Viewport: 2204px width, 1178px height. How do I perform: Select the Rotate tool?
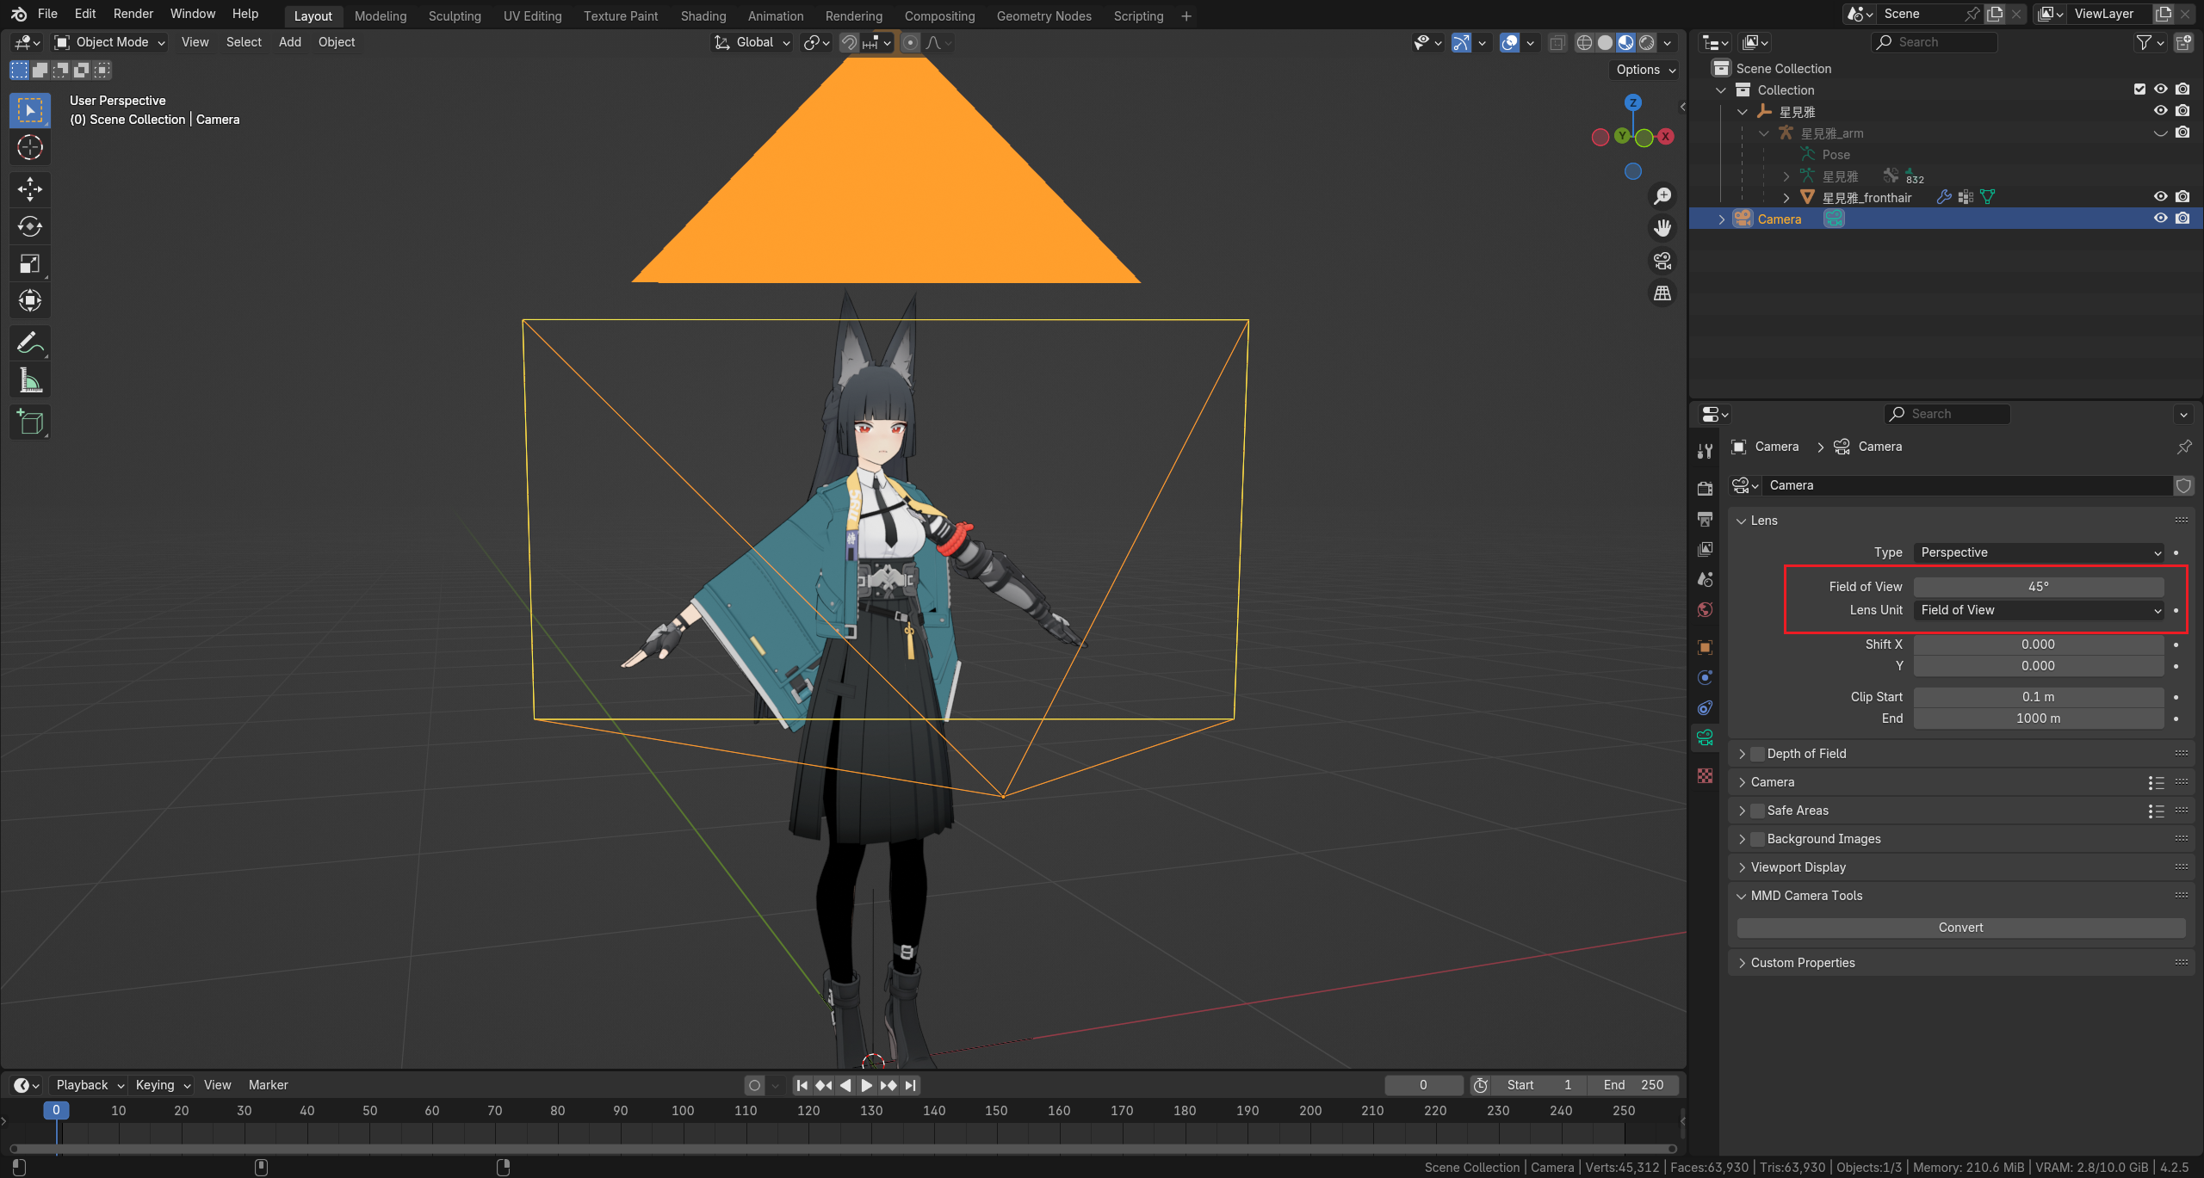[30, 226]
